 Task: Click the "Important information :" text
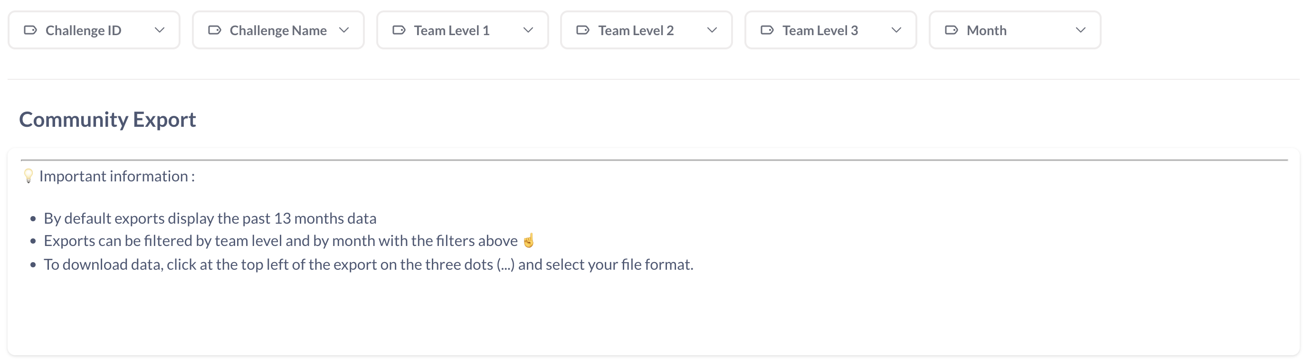117,177
